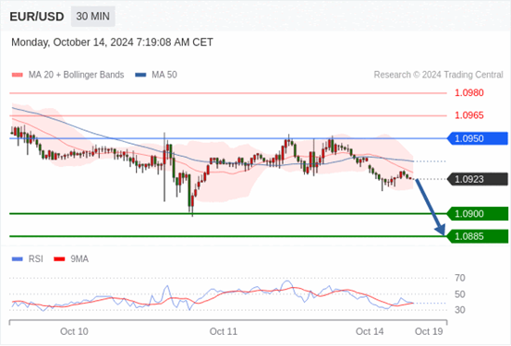Click the 30 MIN timeframe badge
This screenshot has width=511, height=346.
pos(93,17)
